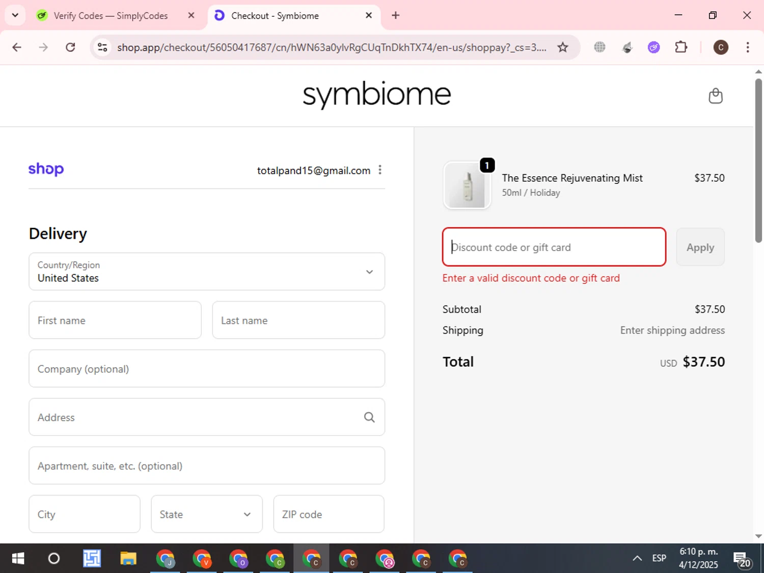Focus the Address field
The image size is (764, 573).
tap(207, 417)
